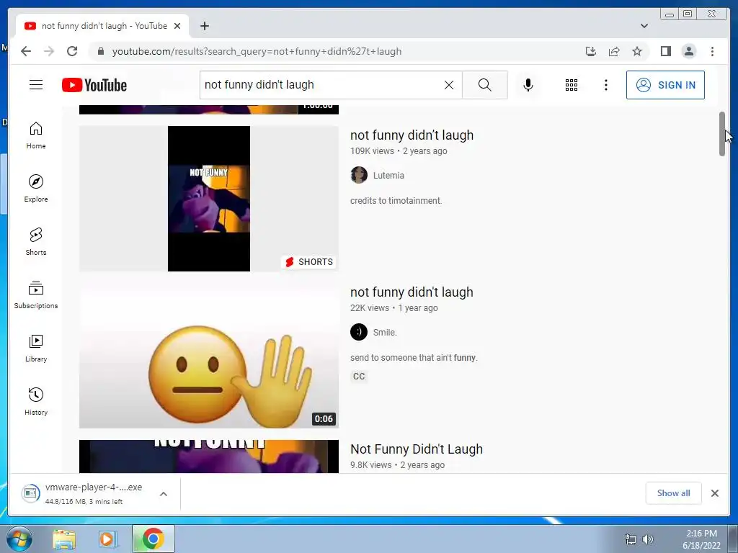
Task: Open the Chrome profile avatar
Action: coord(688,51)
